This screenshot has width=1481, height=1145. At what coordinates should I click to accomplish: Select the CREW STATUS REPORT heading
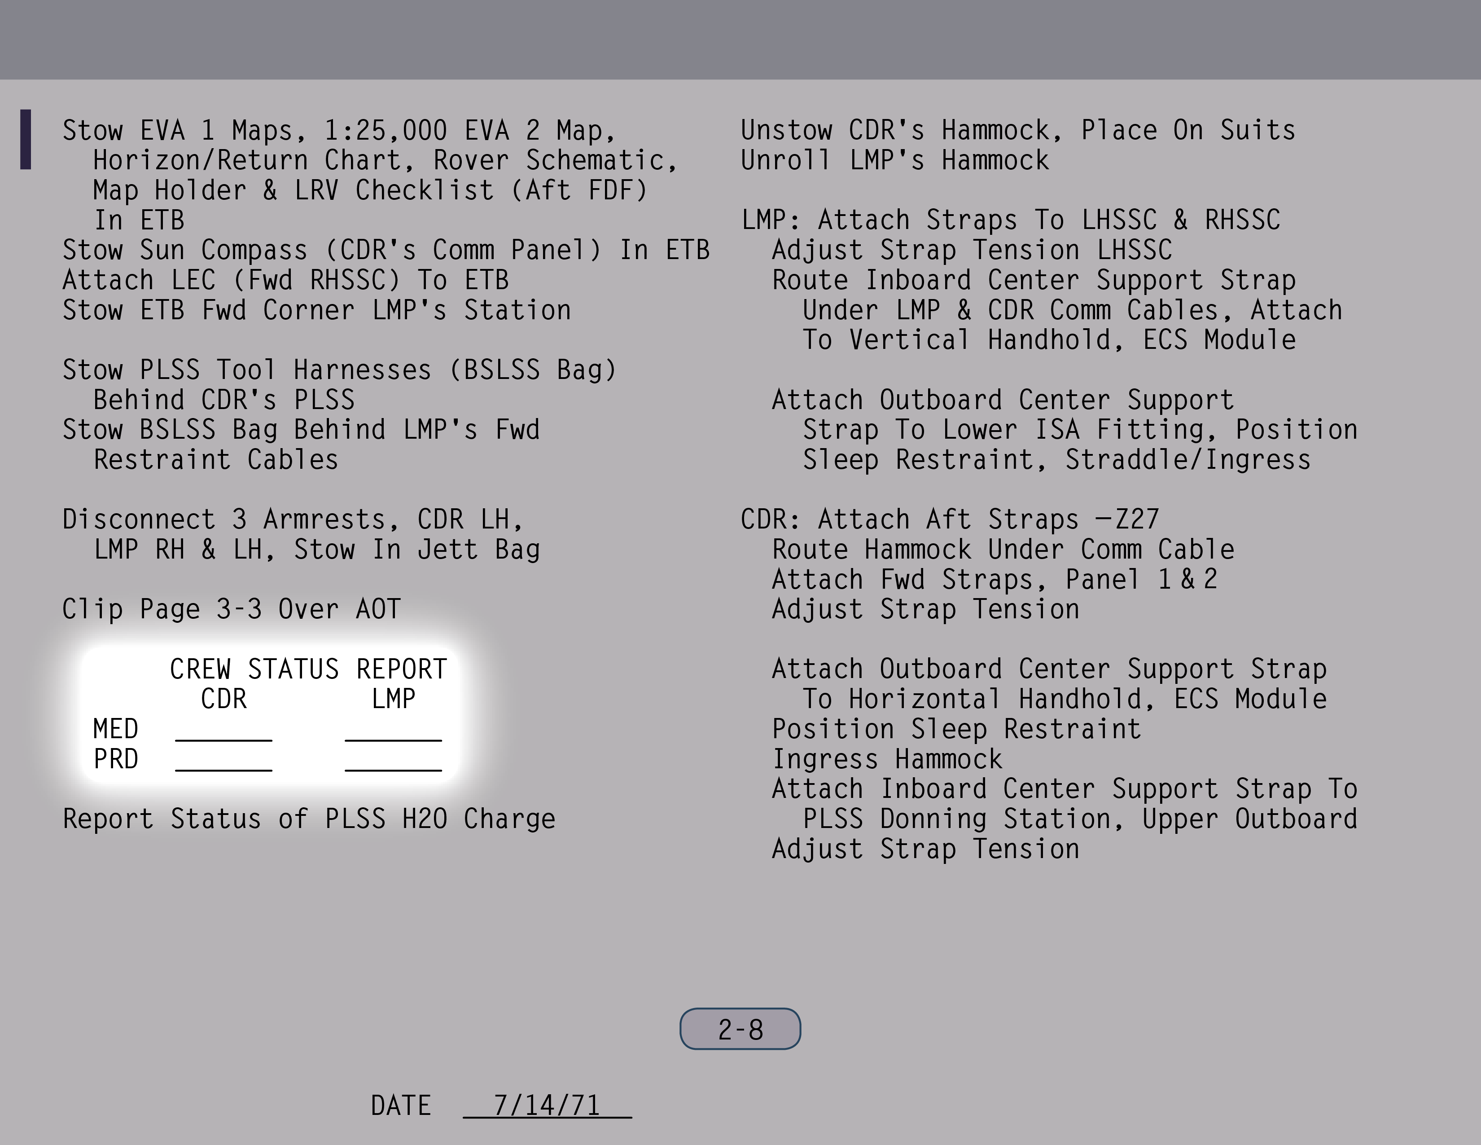(x=308, y=669)
